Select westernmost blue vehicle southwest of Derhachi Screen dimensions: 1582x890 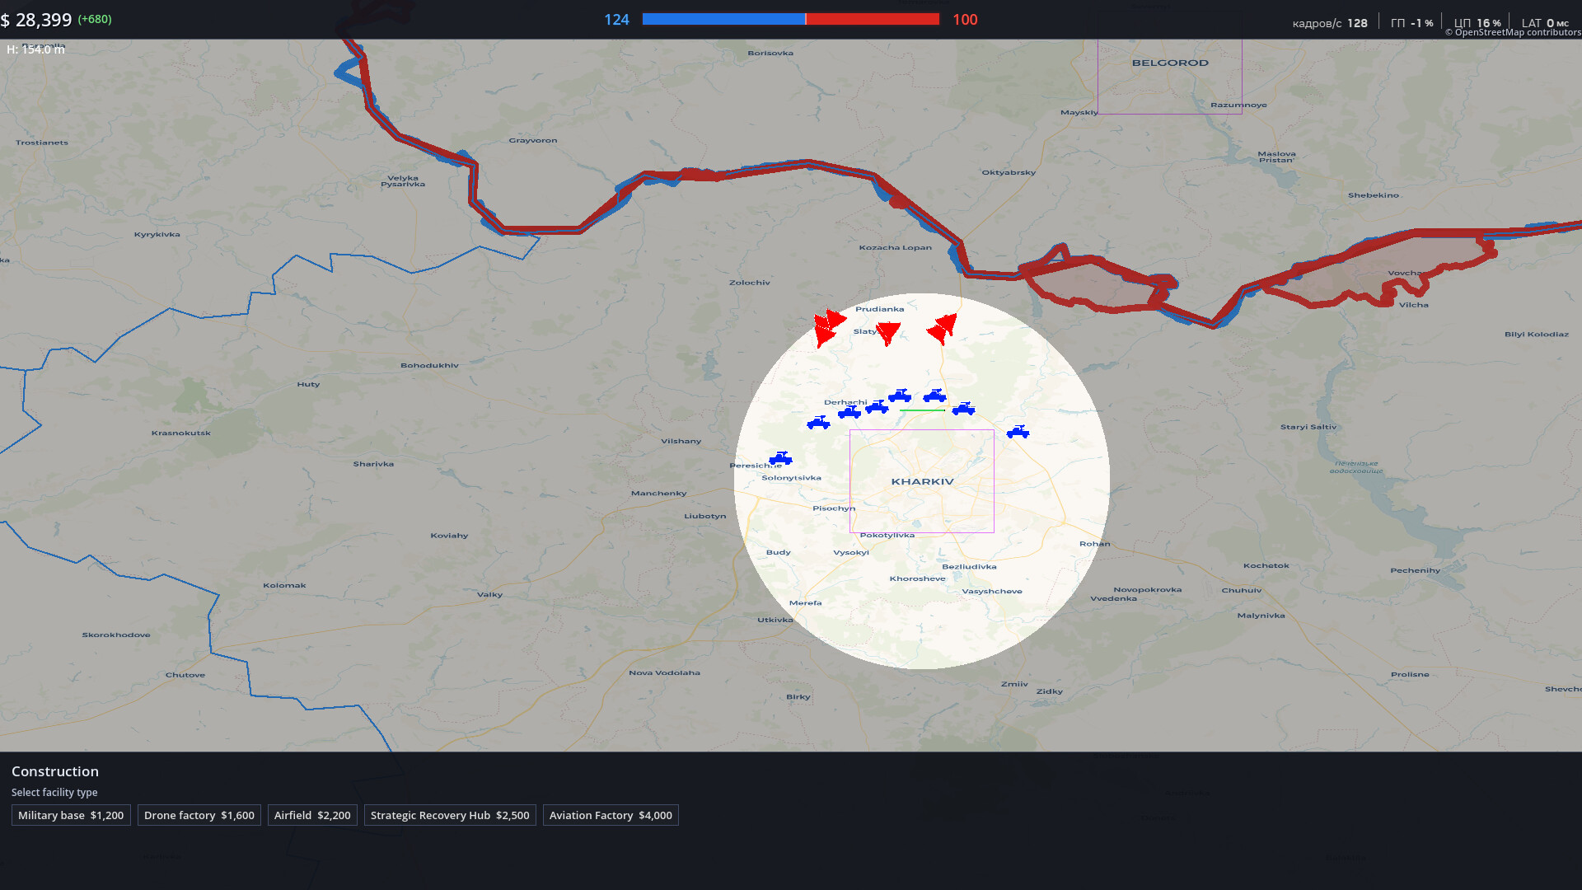[x=818, y=424]
